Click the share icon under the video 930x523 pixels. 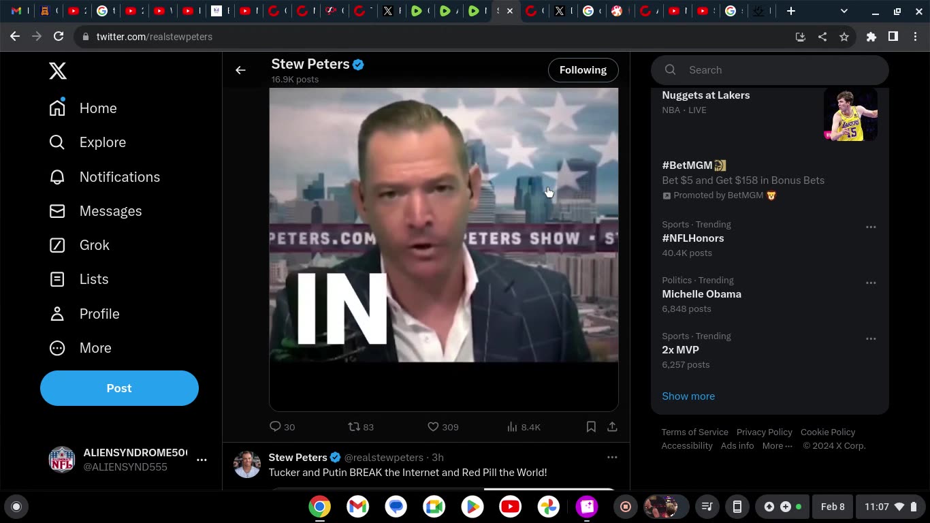coord(612,427)
